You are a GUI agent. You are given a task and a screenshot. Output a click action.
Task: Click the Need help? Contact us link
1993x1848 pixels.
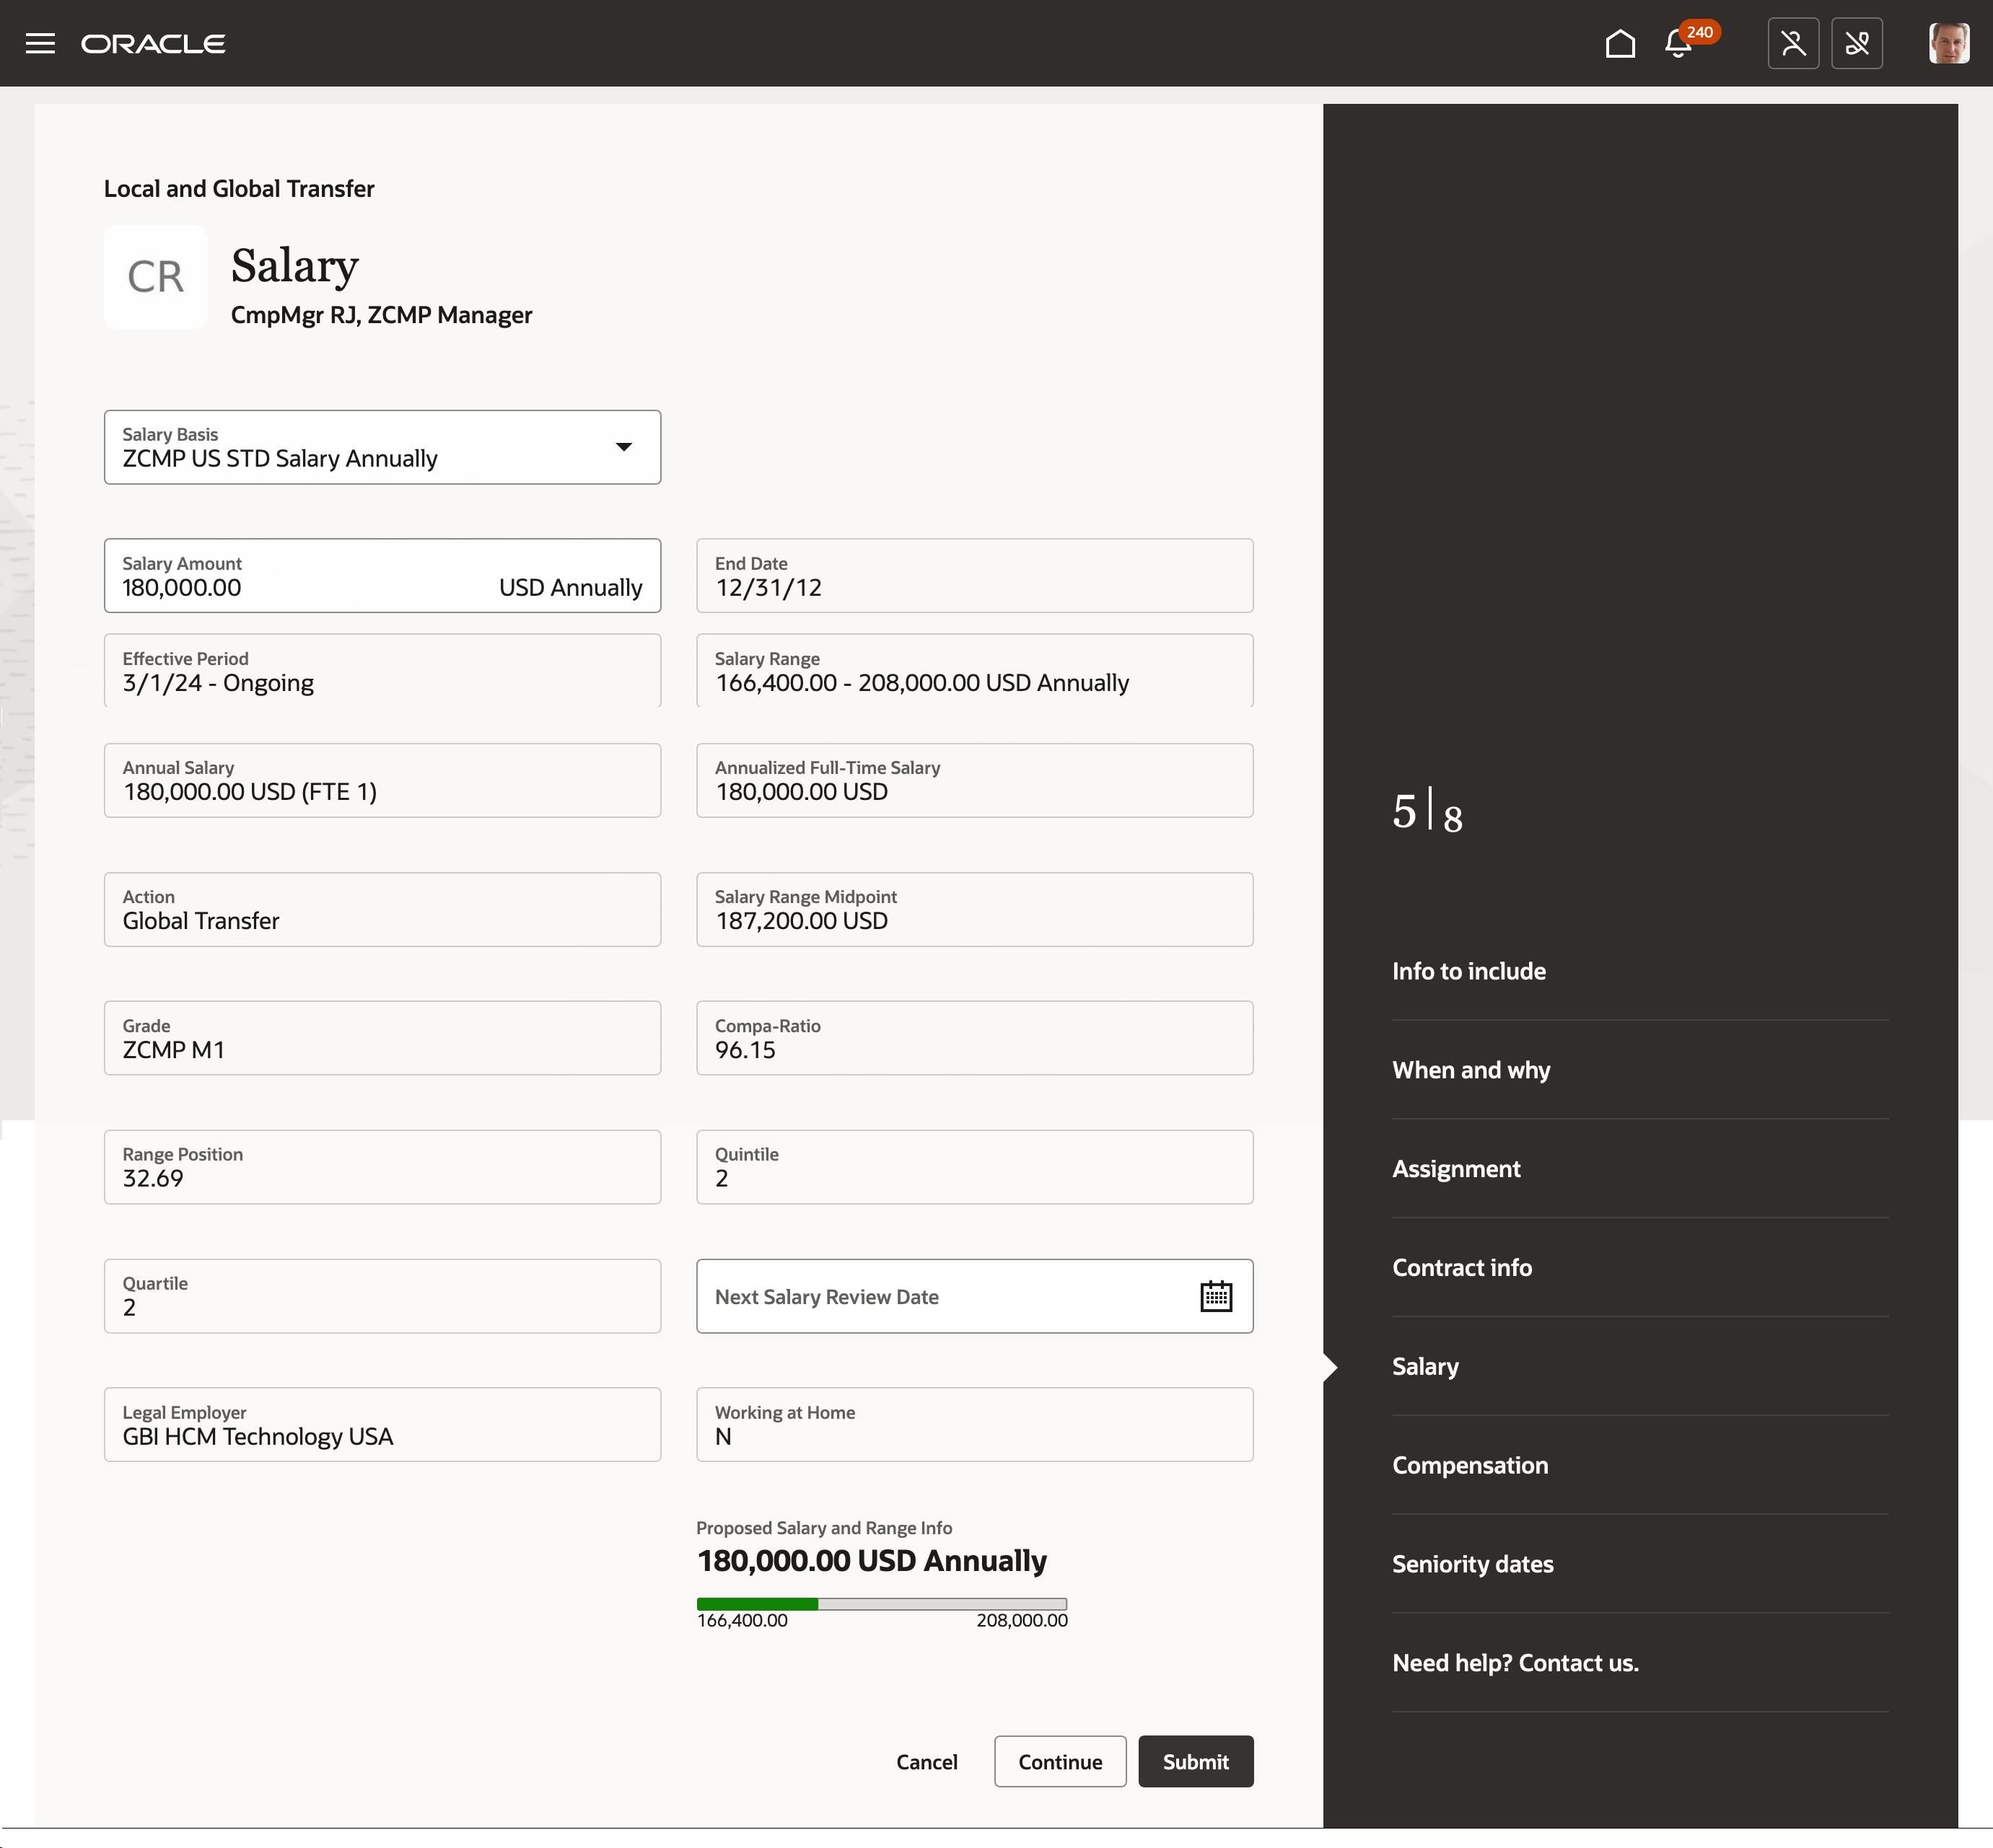coord(1514,1663)
